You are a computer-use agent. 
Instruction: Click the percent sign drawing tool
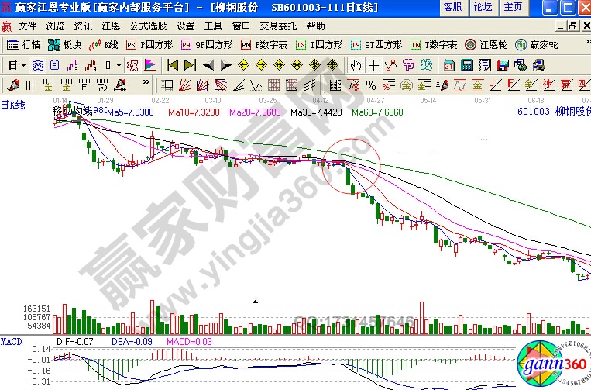[370, 85]
